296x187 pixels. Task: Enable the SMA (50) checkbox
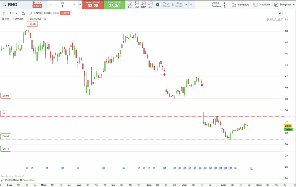12,19
